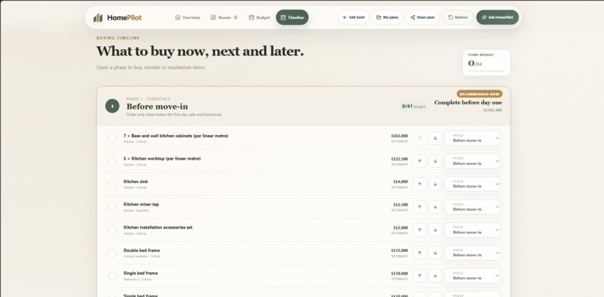Click the Kitchen mixer tap title
Image resolution: width=604 pixels, height=297 pixels.
(x=141, y=205)
